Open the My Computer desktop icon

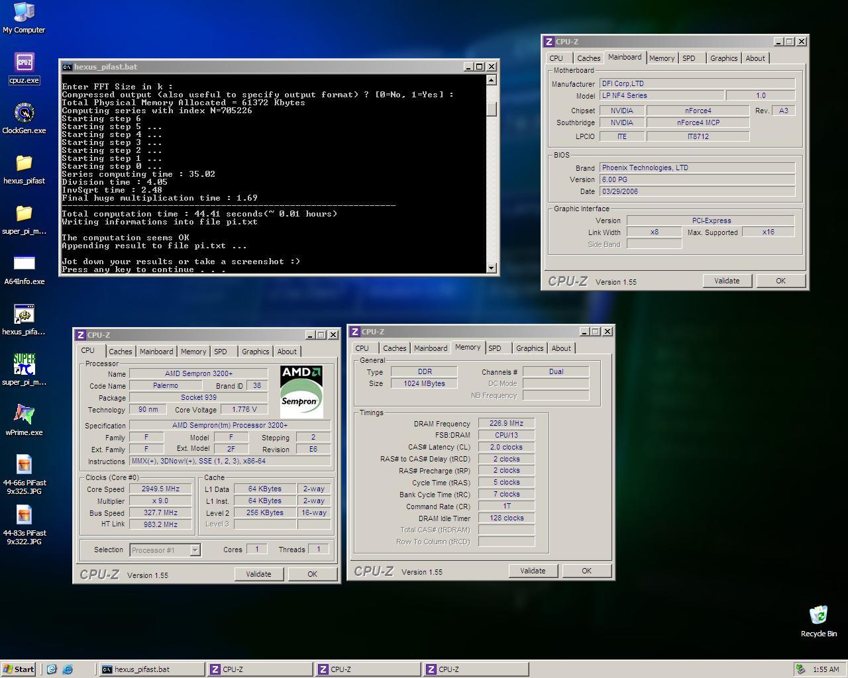pos(24,18)
